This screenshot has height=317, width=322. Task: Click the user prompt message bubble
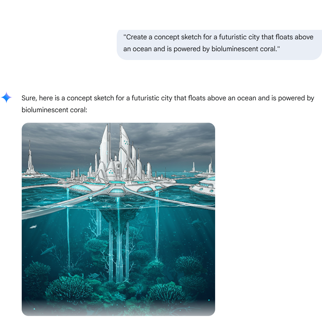click(x=219, y=45)
